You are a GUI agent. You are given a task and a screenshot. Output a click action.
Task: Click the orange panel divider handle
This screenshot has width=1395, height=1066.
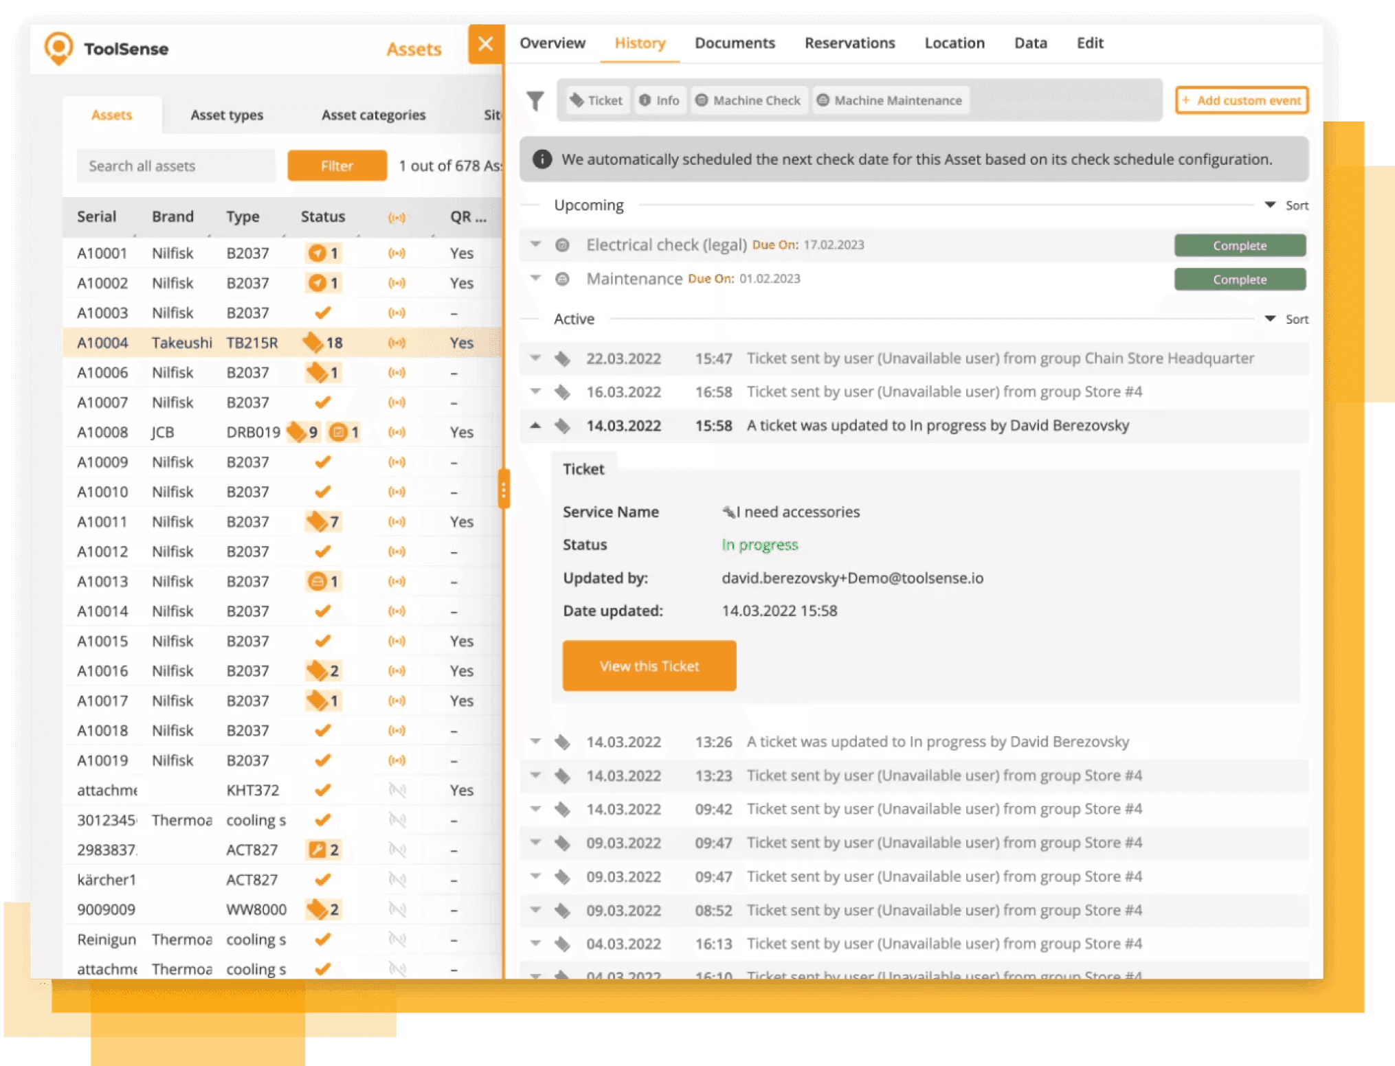[x=504, y=490]
